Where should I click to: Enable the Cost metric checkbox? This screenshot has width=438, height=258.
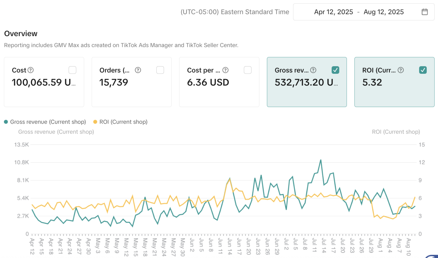pyautogui.click(x=72, y=70)
